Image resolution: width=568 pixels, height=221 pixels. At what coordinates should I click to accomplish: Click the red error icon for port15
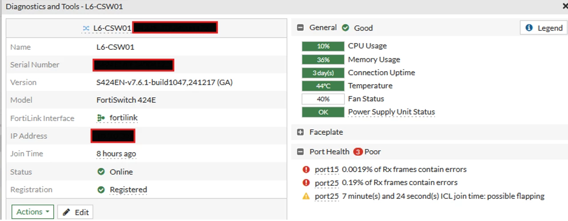point(306,169)
